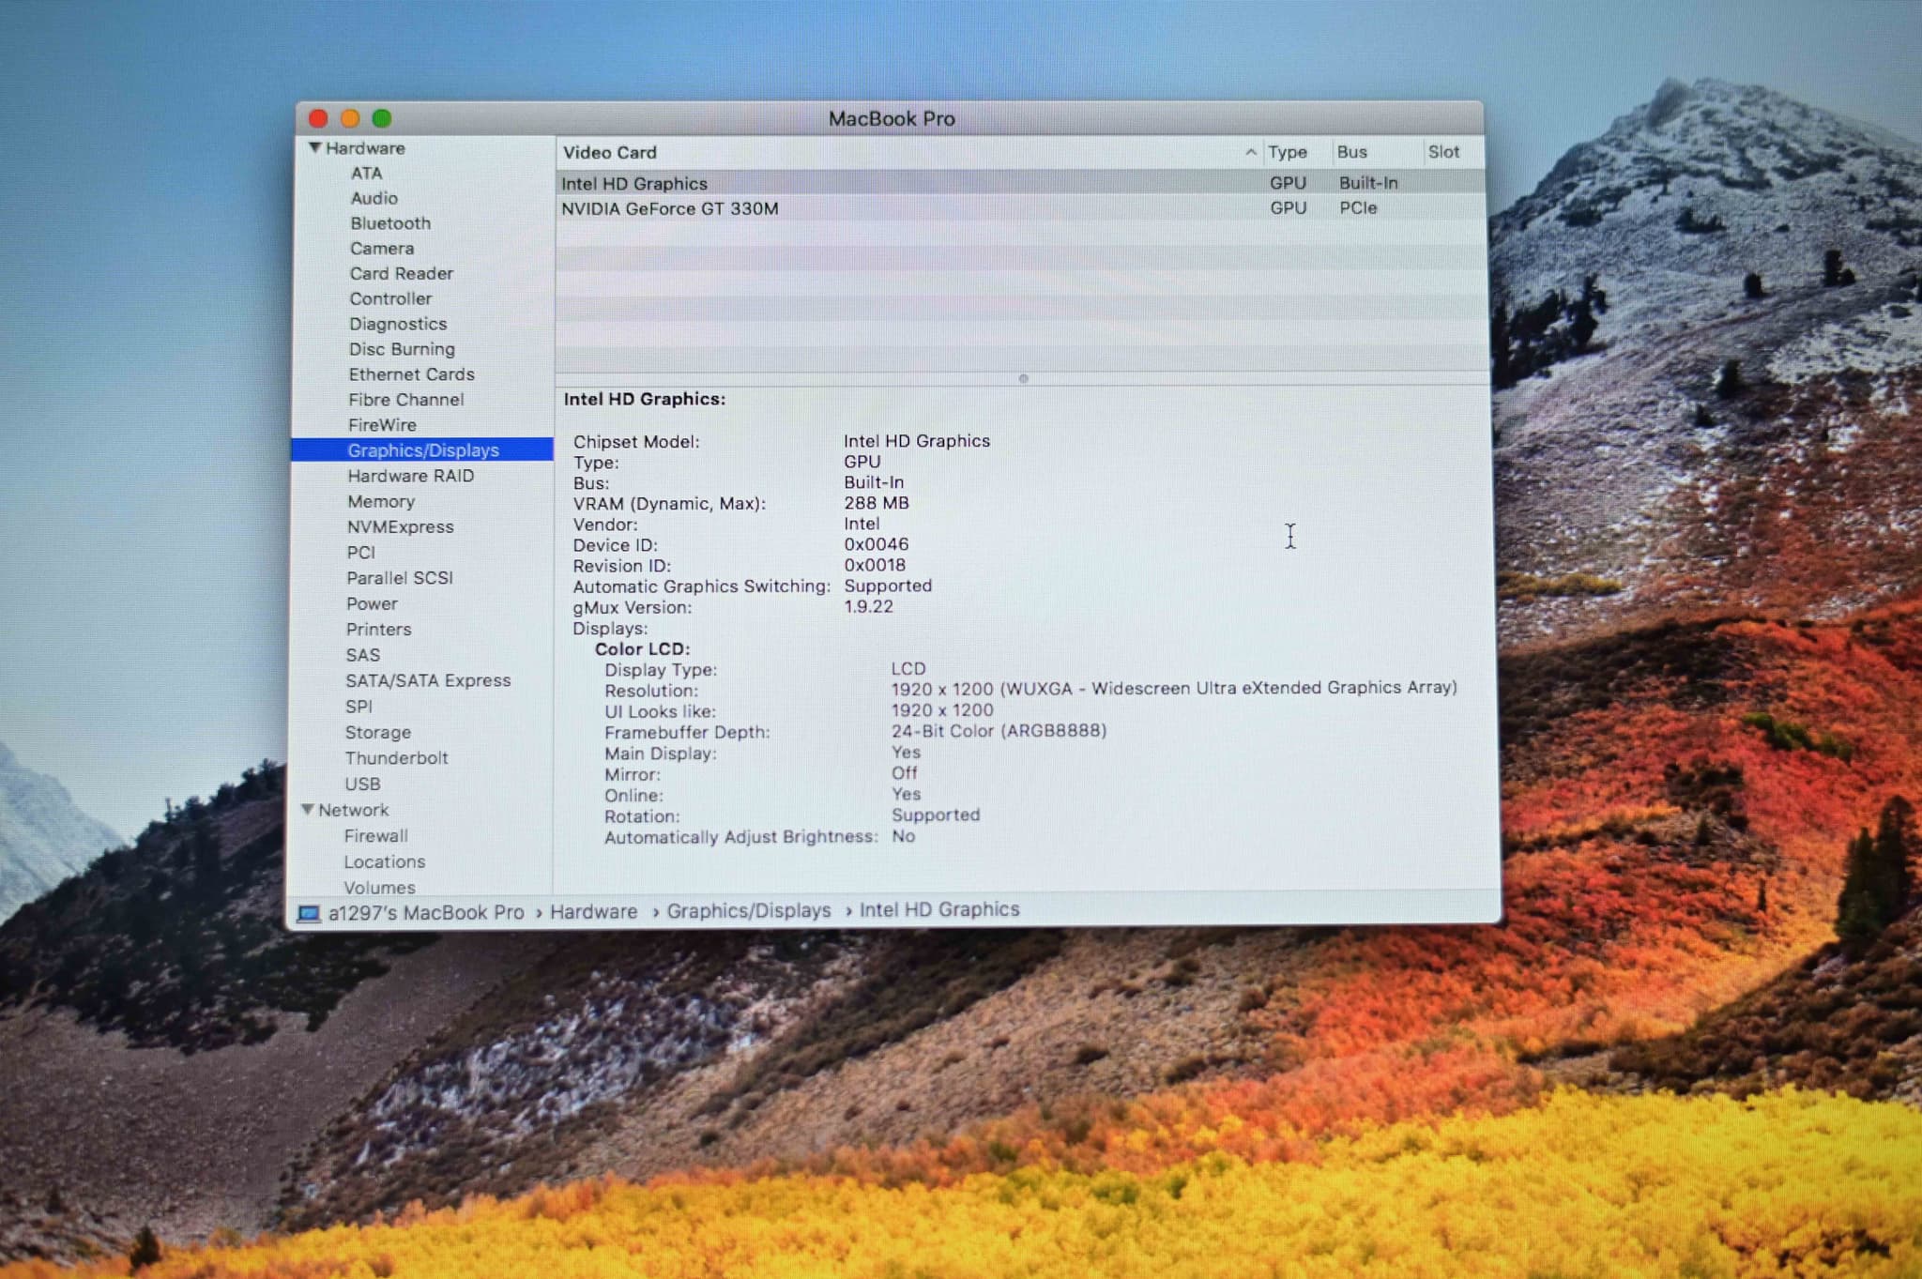Select FireWire in the sidebar

tap(382, 425)
